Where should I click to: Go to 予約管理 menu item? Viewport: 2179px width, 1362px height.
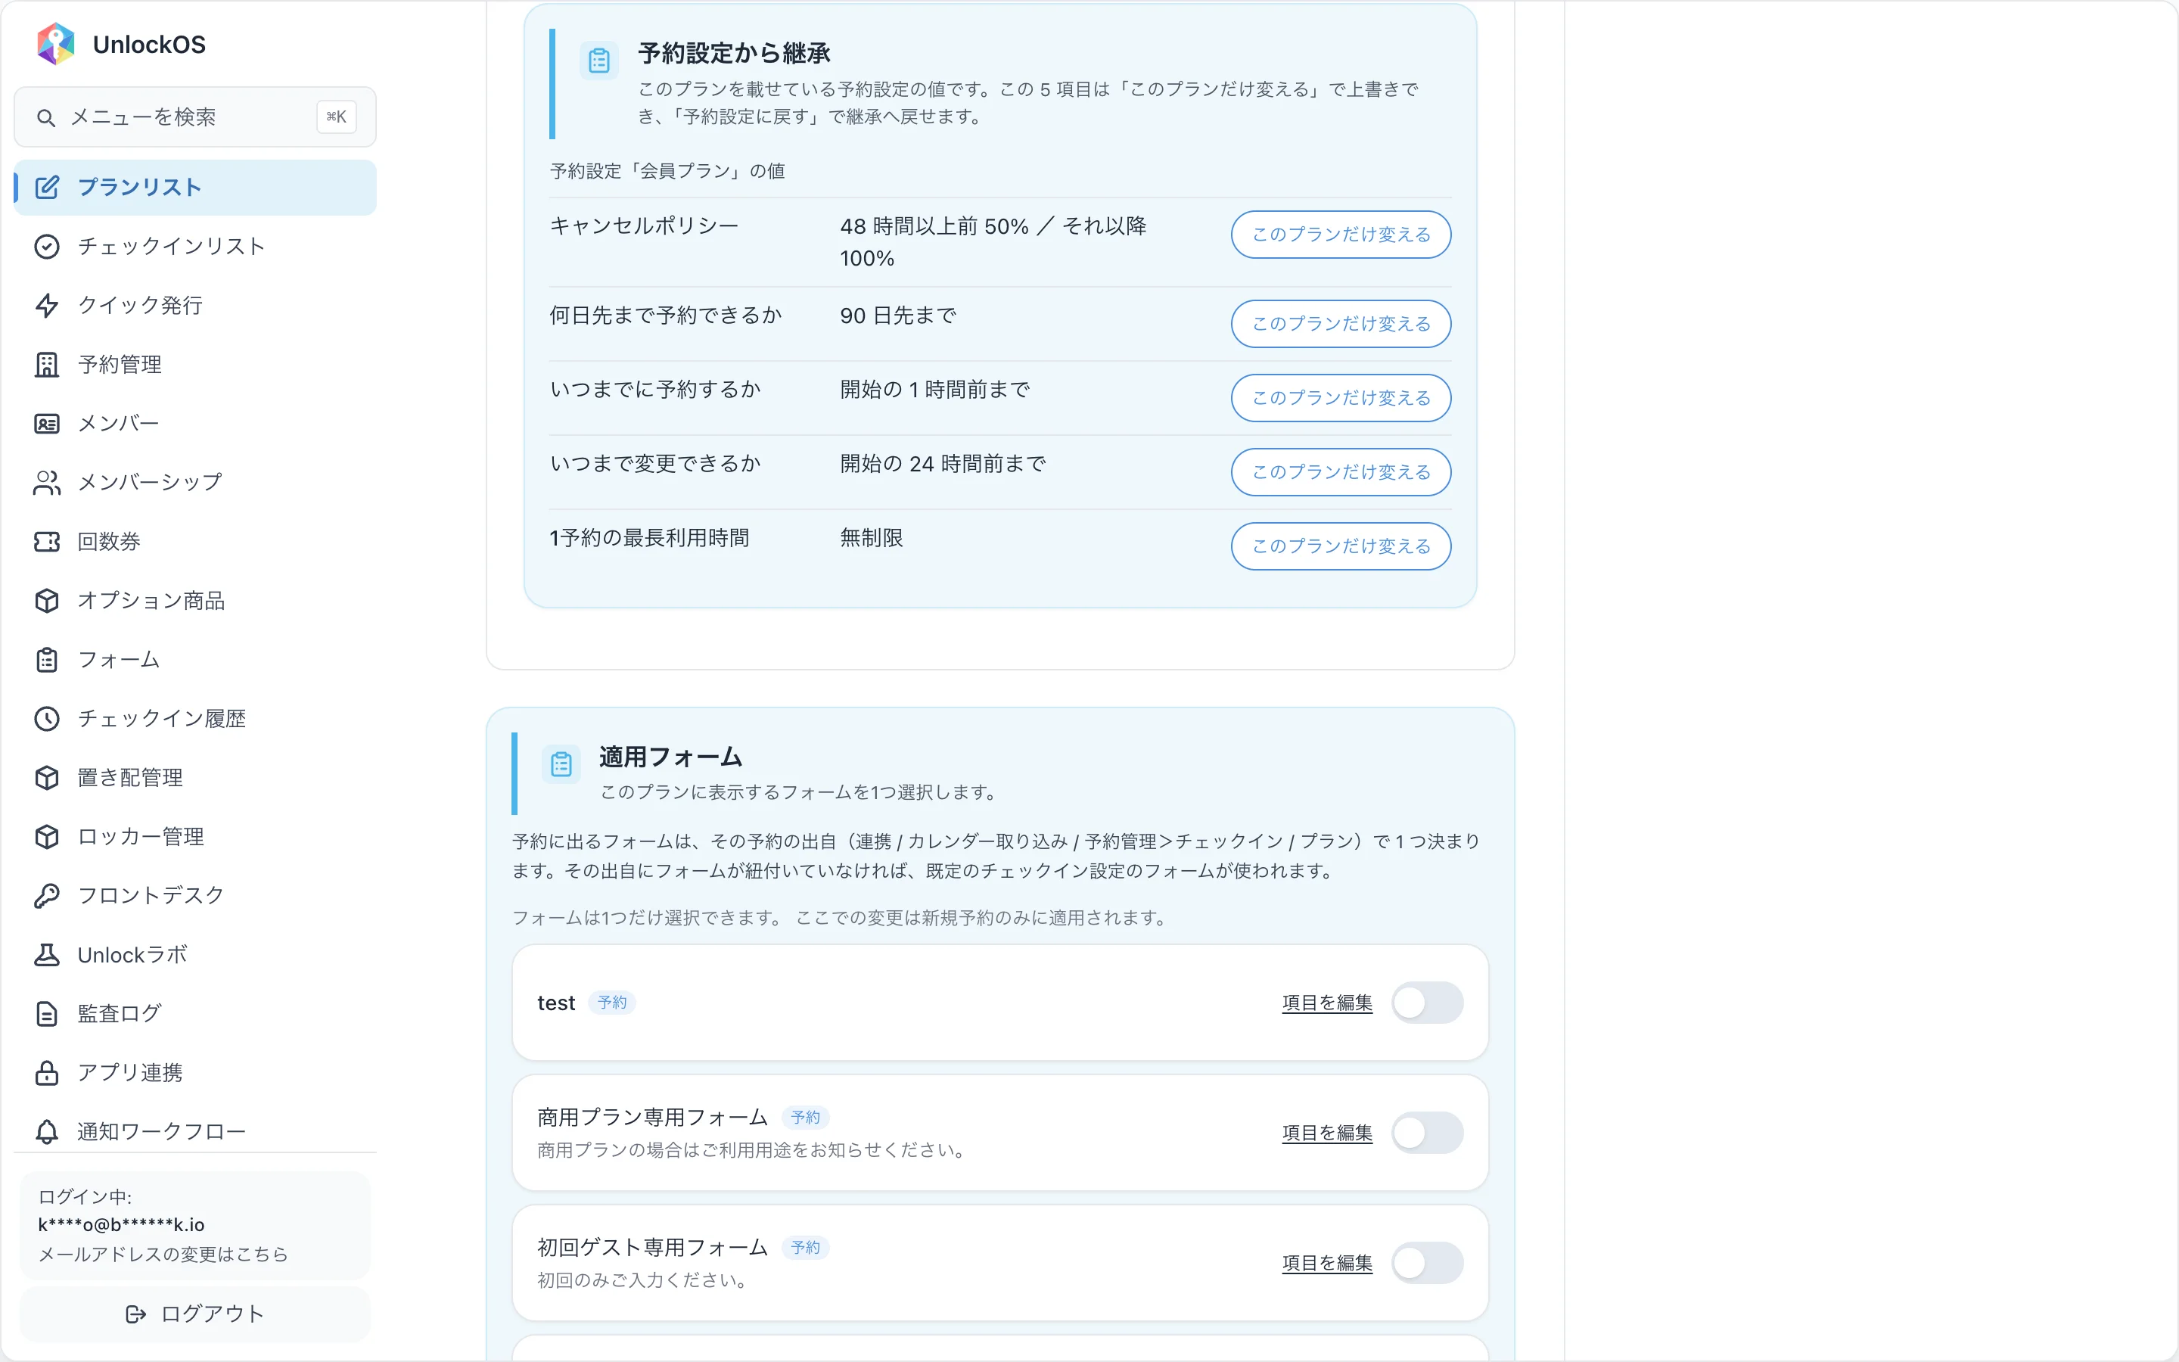click(x=195, y=364)
